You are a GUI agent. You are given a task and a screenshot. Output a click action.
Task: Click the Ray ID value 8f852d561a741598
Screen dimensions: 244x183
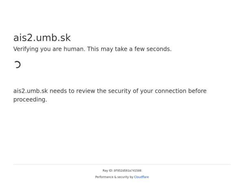(x=127, y=171)
